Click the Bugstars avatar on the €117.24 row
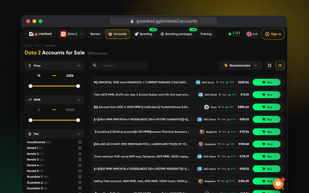This screenshot has width=309, height=193. 202,132
